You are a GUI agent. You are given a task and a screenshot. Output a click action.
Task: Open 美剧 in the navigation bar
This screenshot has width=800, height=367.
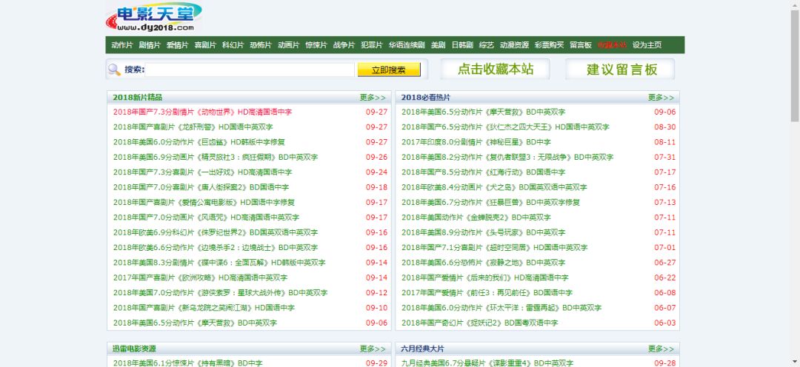point(439,45)
